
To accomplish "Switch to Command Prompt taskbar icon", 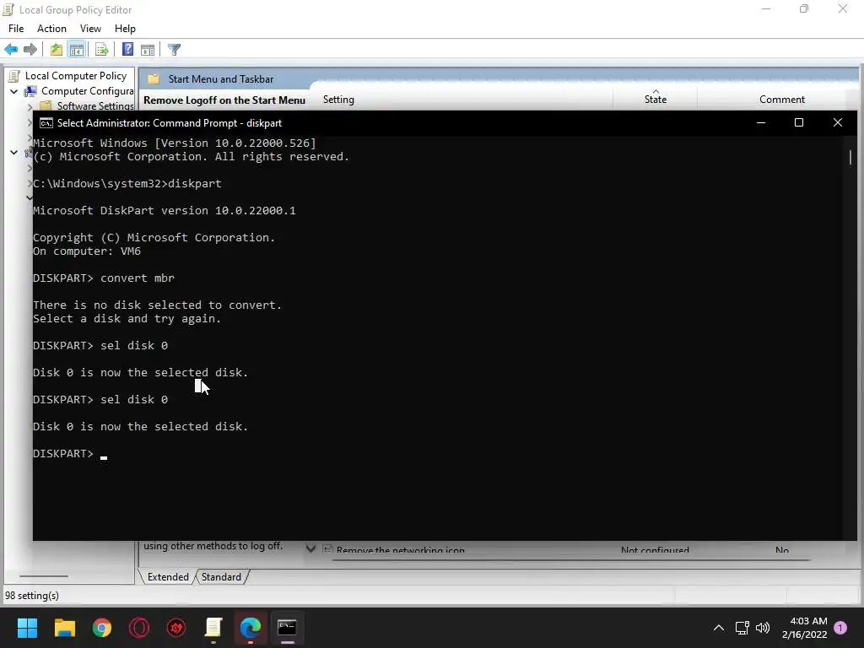I will tap(287, 628).
